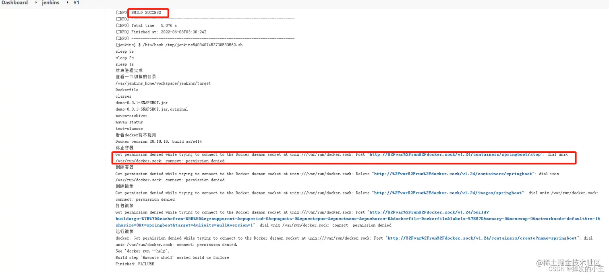This screenshot has width=609, height=275.
Task: Open the images/springboot URL link
Action: [448, 193]
